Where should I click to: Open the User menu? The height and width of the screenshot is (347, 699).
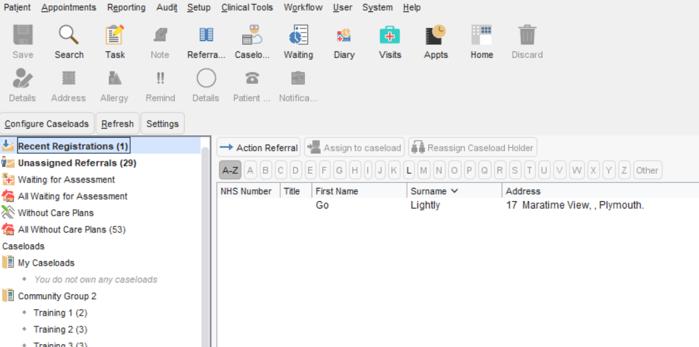pyautogui.click(x=342, y=7)
